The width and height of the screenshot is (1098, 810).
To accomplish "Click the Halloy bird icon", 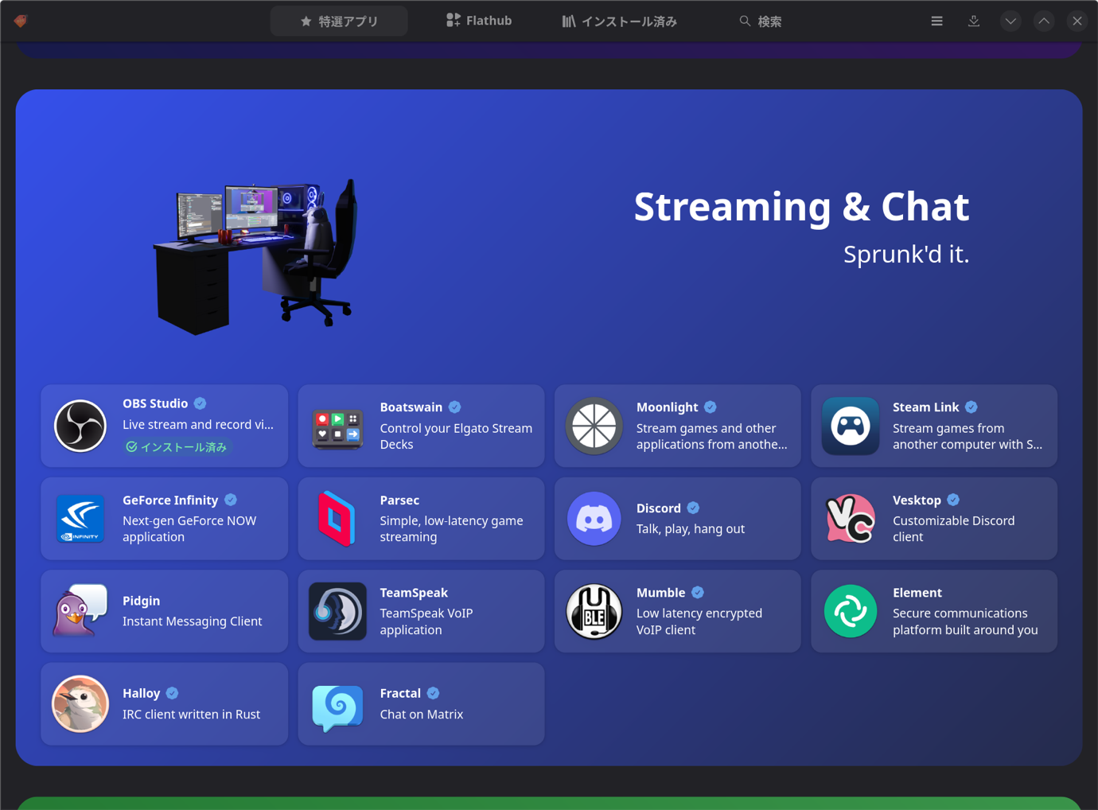I will tap(80, 704).
